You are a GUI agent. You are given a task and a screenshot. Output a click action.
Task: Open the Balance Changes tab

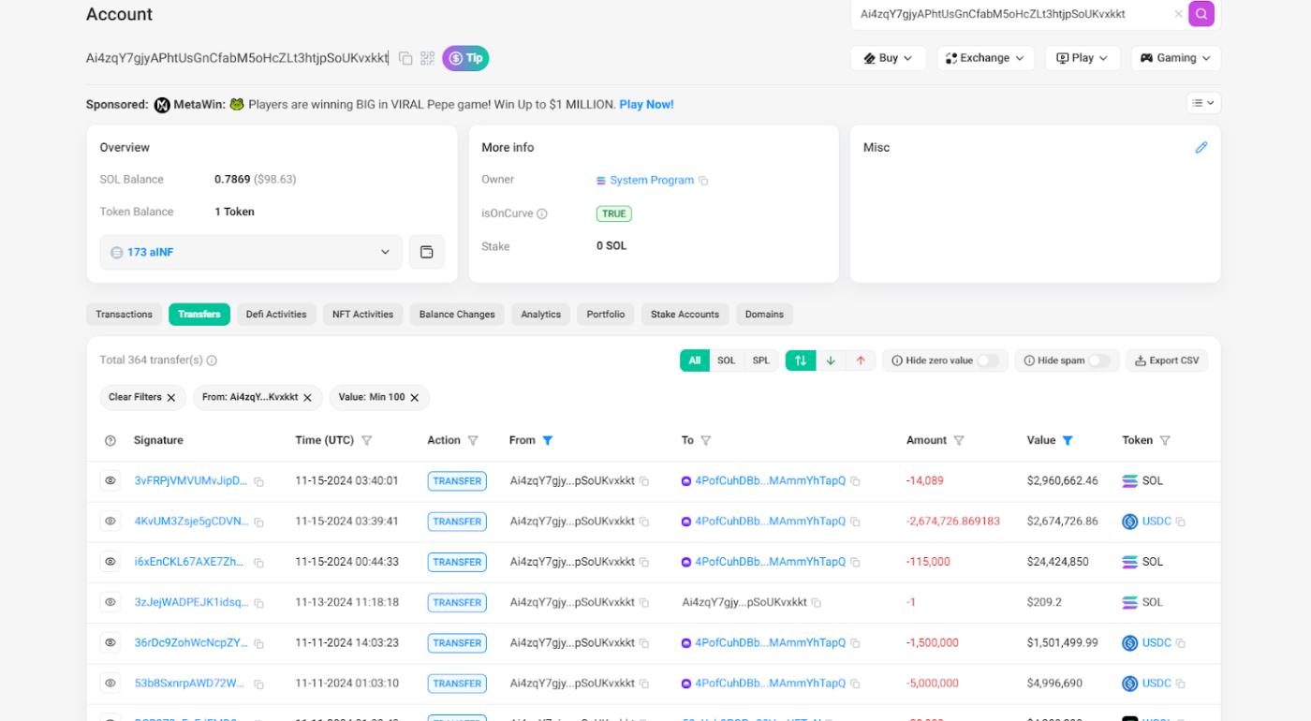(x=456, y=314)
